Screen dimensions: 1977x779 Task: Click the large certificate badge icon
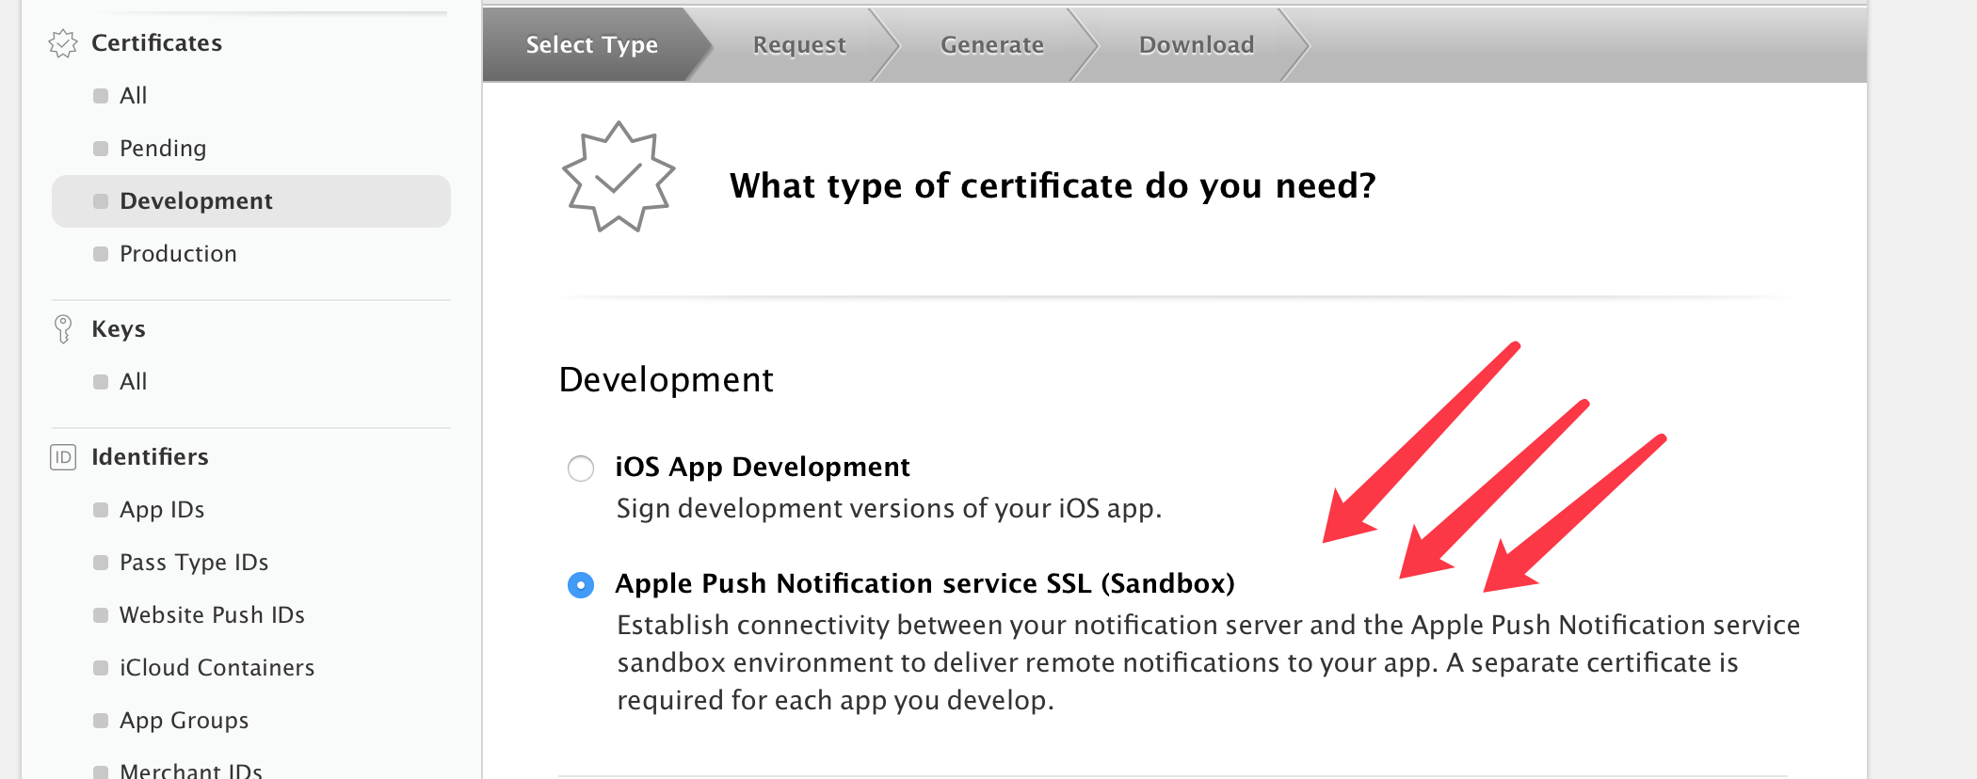click(618, 177)
